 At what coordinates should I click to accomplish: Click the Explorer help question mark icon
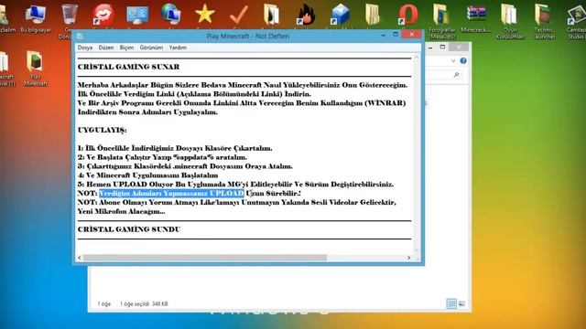point(463,61)
